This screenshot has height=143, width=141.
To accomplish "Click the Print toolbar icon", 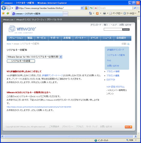I will (x=104, y=13).
